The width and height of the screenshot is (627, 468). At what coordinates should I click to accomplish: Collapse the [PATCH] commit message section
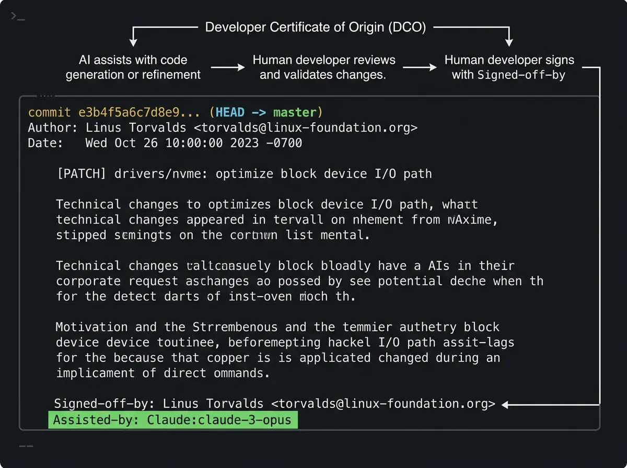coord(243,173)
